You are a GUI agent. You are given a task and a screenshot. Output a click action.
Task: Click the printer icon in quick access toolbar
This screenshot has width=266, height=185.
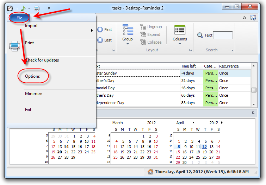[37, 8]
